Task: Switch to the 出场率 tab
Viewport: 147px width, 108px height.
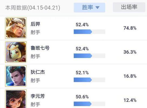Action: pos(129,7)
